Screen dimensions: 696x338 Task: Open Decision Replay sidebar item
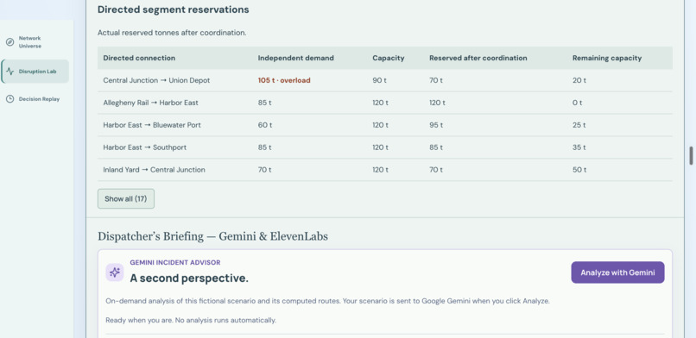35,99
